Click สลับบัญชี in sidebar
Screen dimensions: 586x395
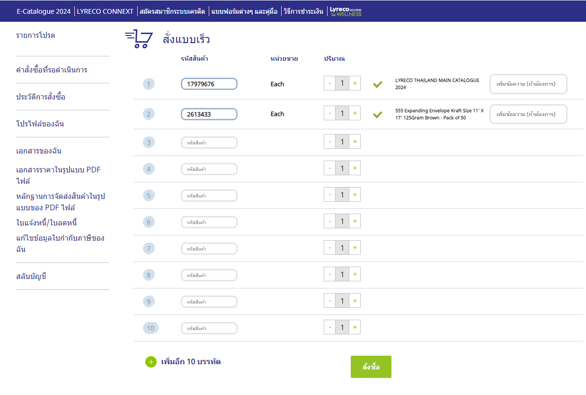pos(31,277)
